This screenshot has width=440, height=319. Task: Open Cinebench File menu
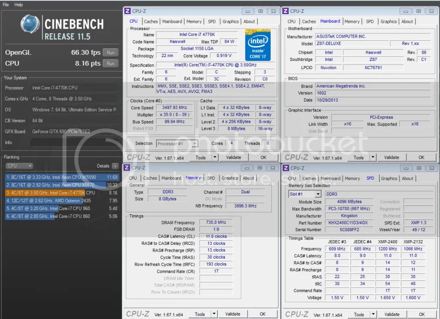pyautogui.click(x=5, y=4)
